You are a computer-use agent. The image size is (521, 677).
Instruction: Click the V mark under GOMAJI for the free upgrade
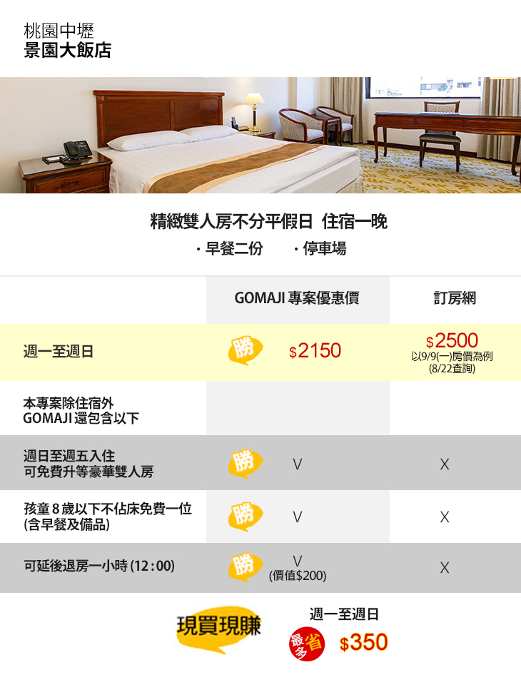tap(298, 464)
